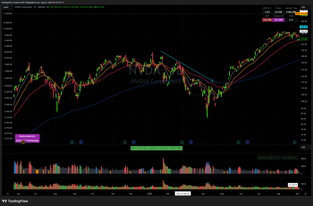
Task: Click the 2025 label on the time axis
Action: (x=150, y=194)
